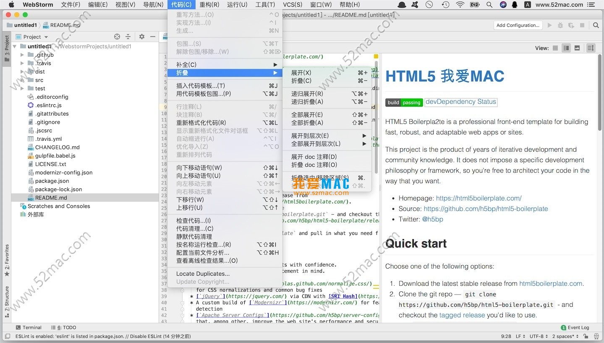604x343 pixels.
Task: Hide the Project tool window
Action: [x=153, y=37]
